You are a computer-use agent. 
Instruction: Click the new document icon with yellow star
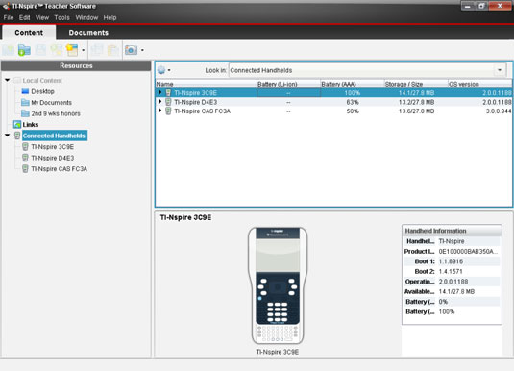point(72,50)
